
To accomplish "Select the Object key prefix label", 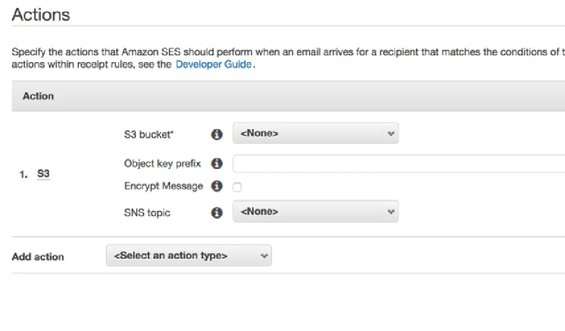I will (x=162, y=164).
